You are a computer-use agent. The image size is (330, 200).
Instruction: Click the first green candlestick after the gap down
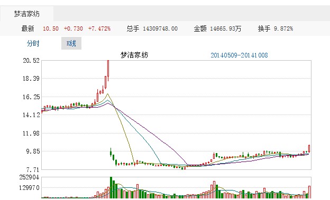111,153
